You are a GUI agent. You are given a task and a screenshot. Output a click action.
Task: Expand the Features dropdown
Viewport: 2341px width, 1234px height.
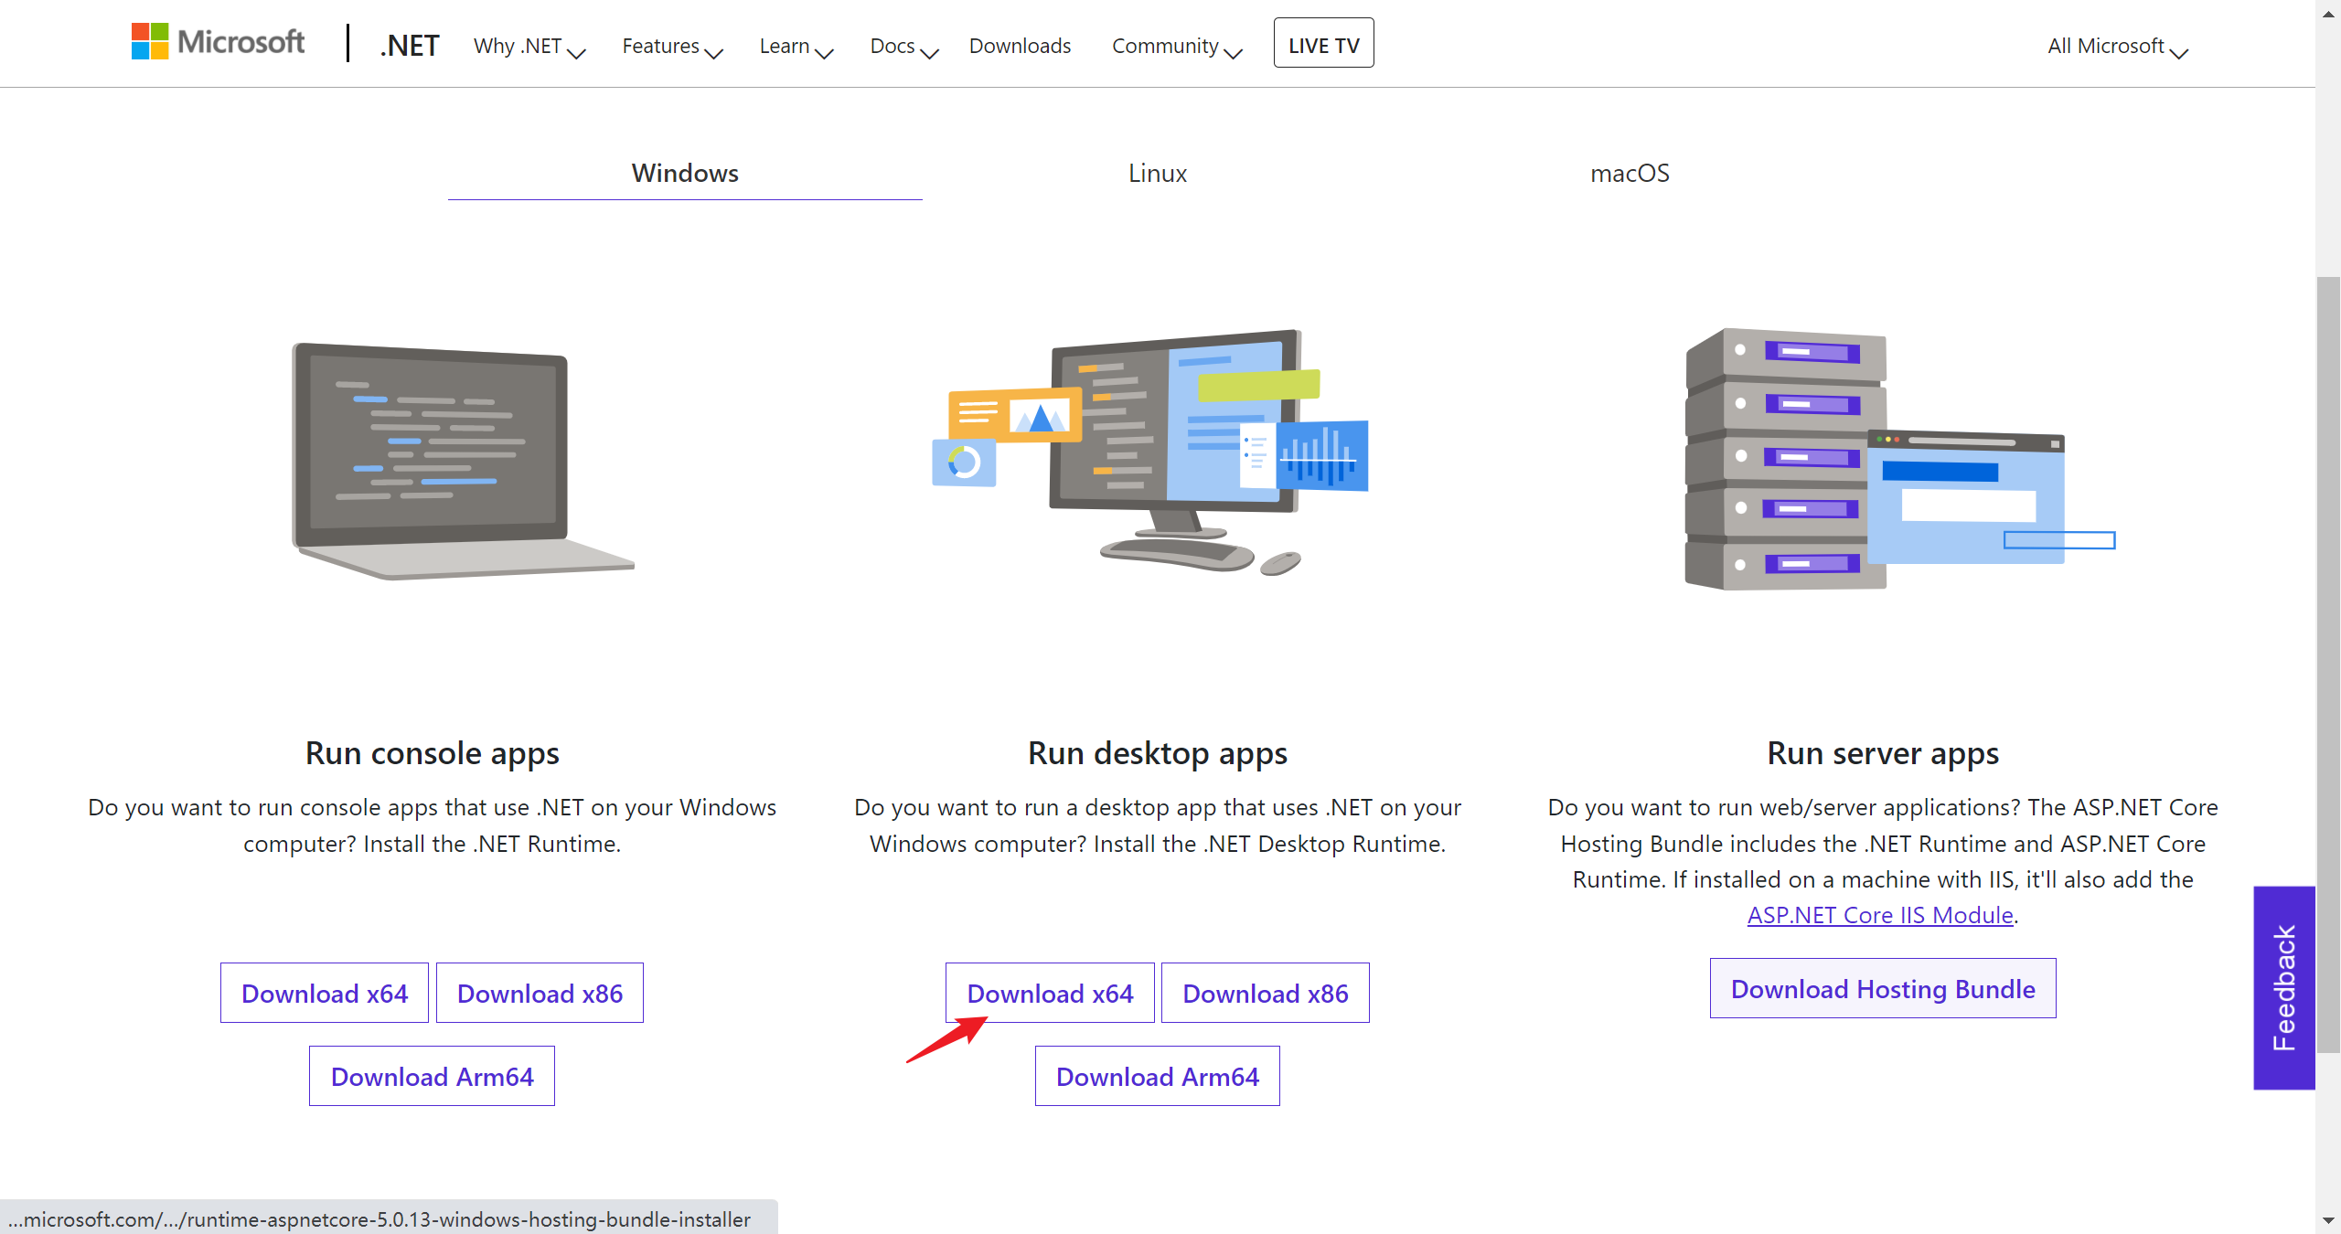(672, 47)
